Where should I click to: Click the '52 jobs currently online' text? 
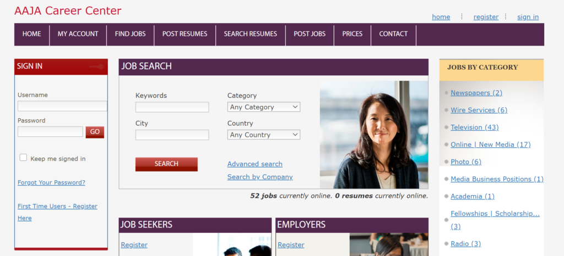pos(291,196)
